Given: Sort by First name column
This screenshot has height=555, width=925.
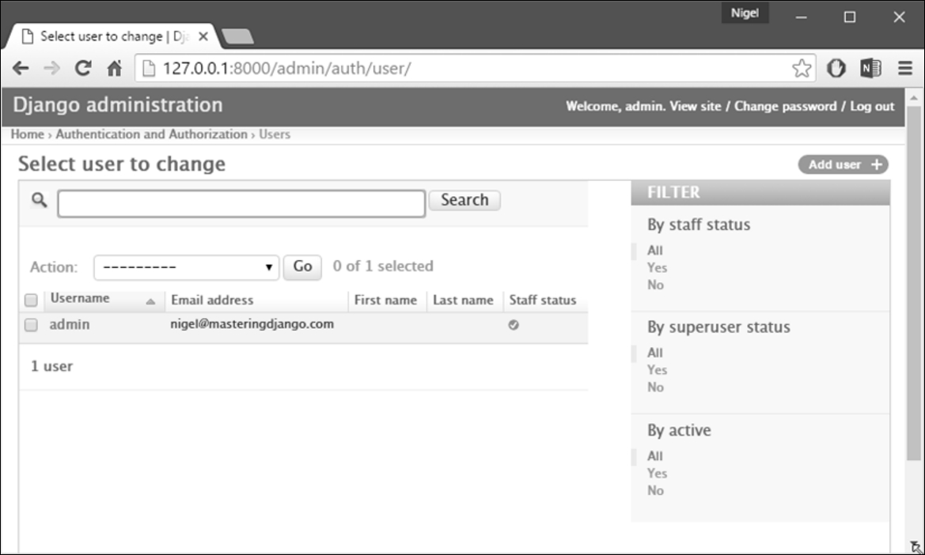Looking at the screenshot, I should (385, 300).
